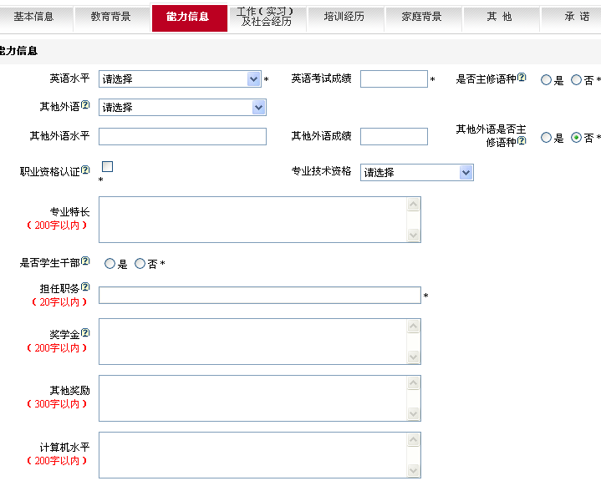The image size is (601, 486).
Task: Click help icon for 其他外语是否主修语种
Action: pyautogui.click(x=522, y=141)
